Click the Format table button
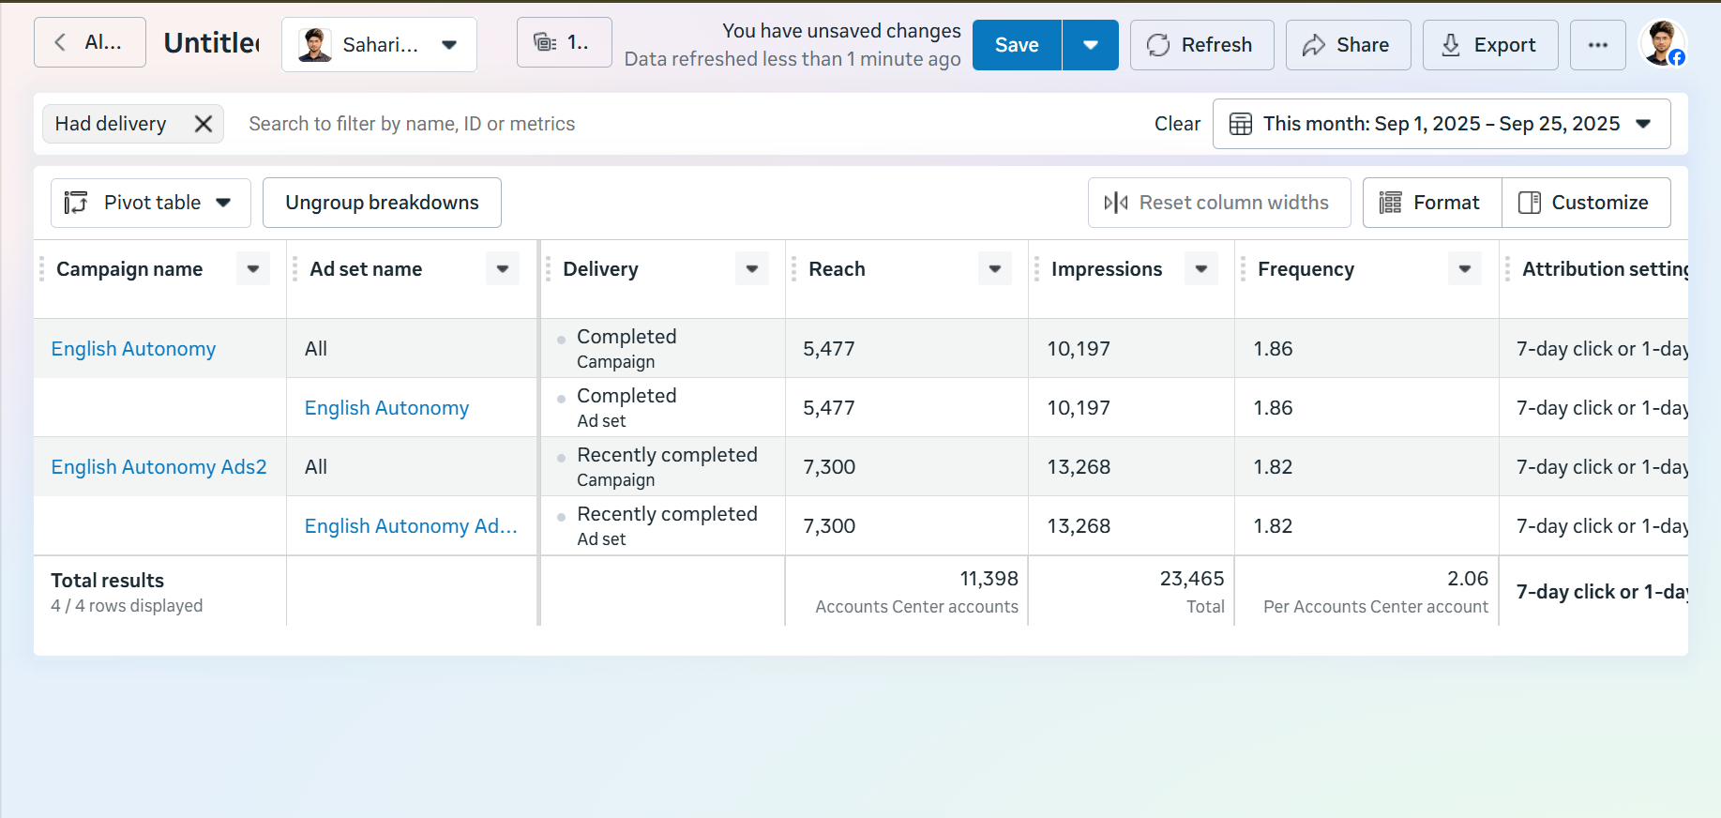 [x=1431, y=203]
